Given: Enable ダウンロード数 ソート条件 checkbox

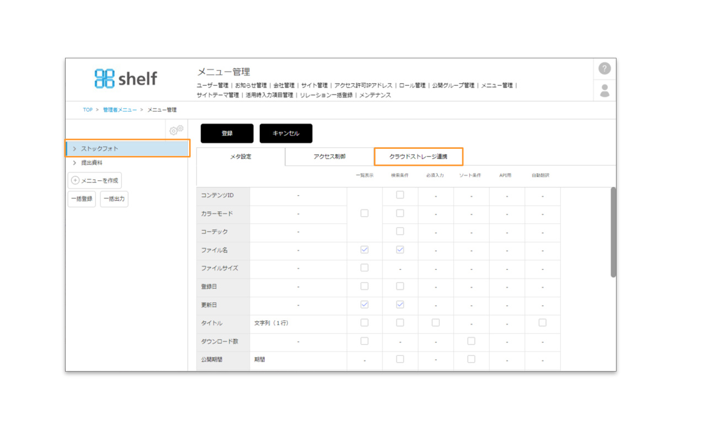Looking at the screenshot, I should 471,341.
